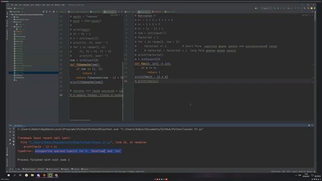Open the Refactor menu
The width and height of the screenshot is (322, 181).
point(38,5)
